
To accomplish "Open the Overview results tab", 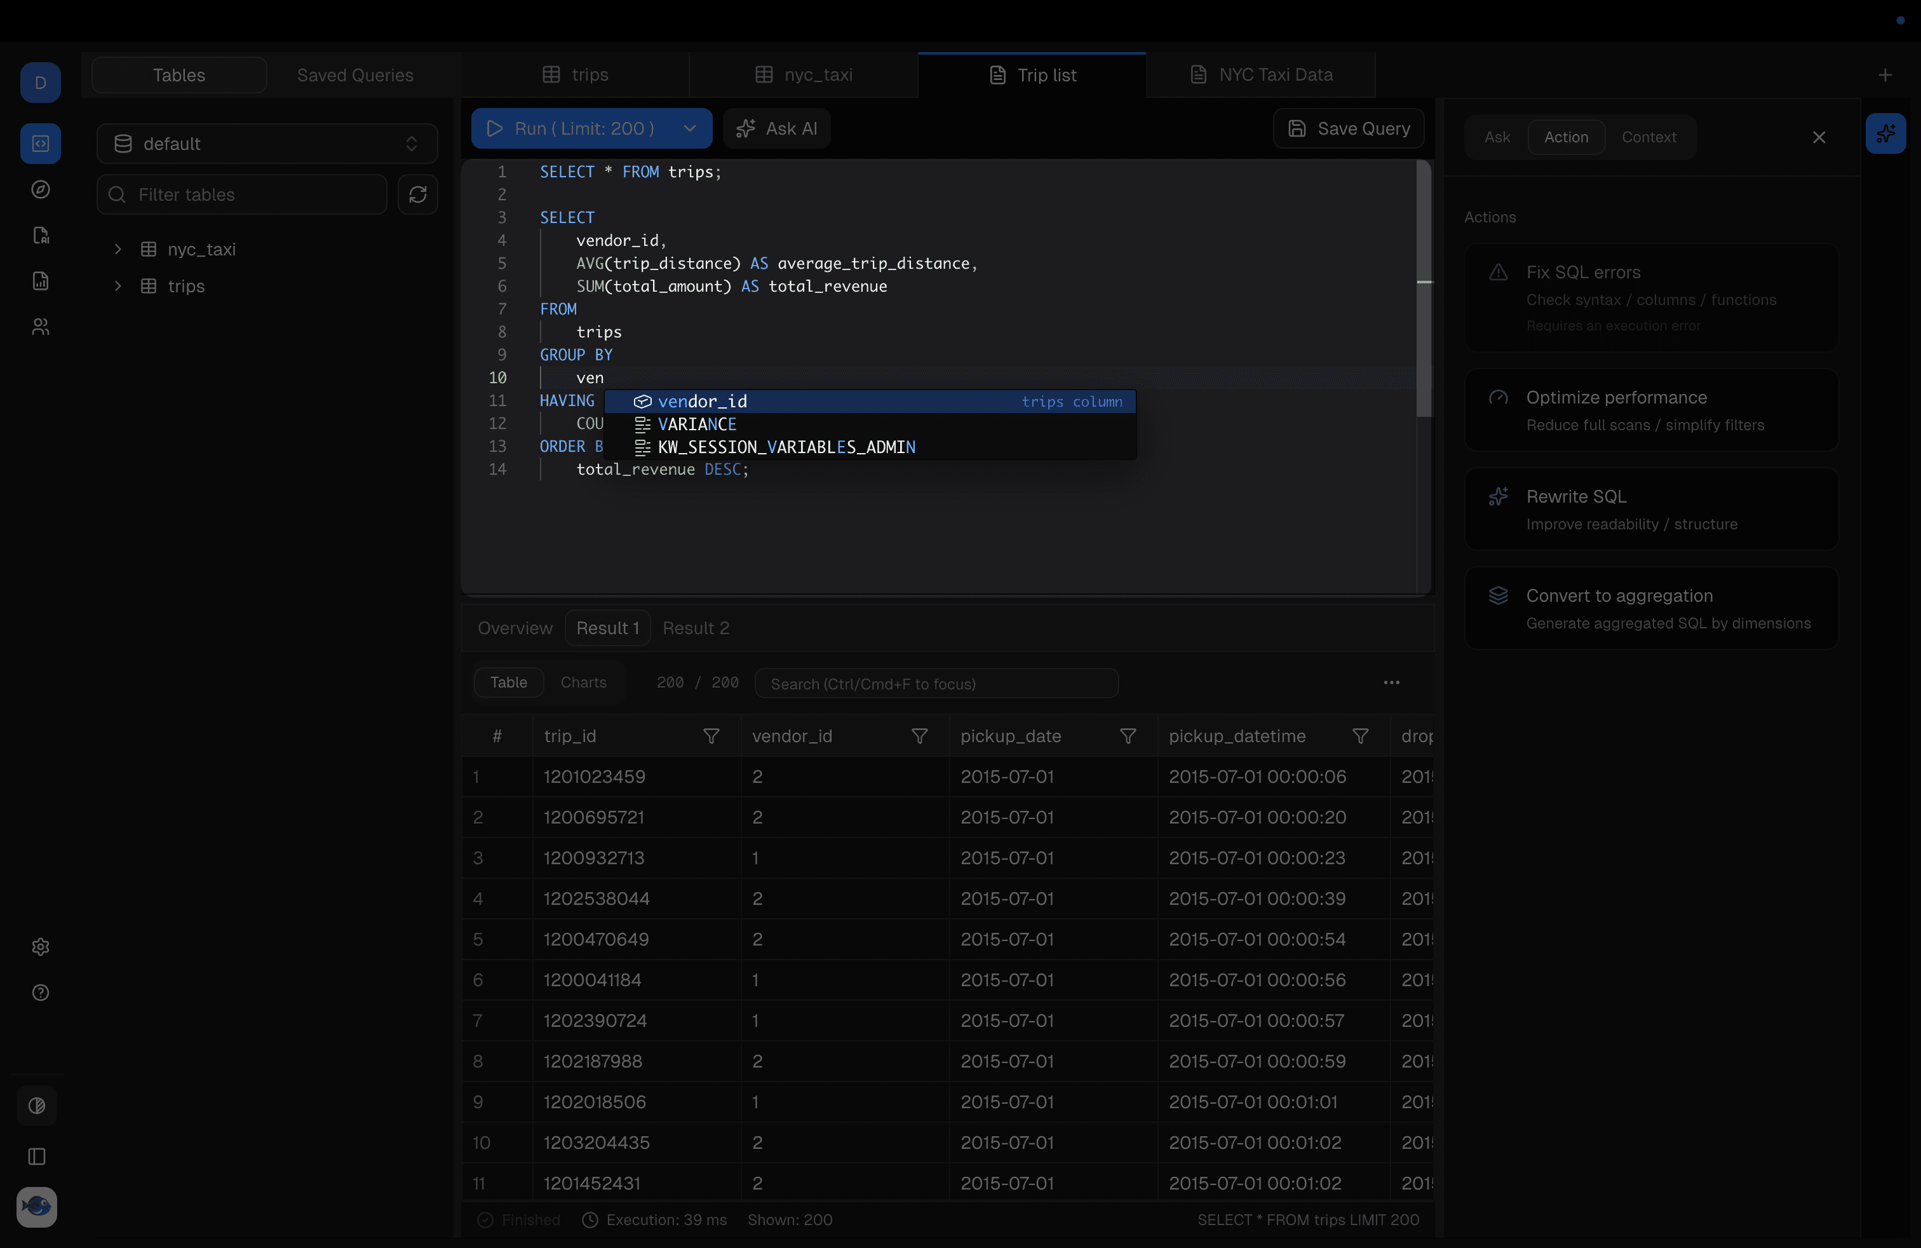I will 515,628.
